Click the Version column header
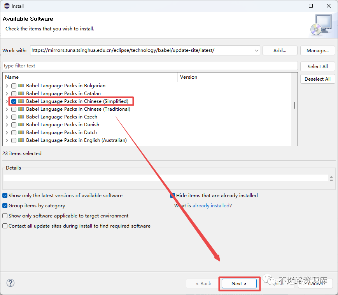This screenshot has height=295, width=338. 224,77
